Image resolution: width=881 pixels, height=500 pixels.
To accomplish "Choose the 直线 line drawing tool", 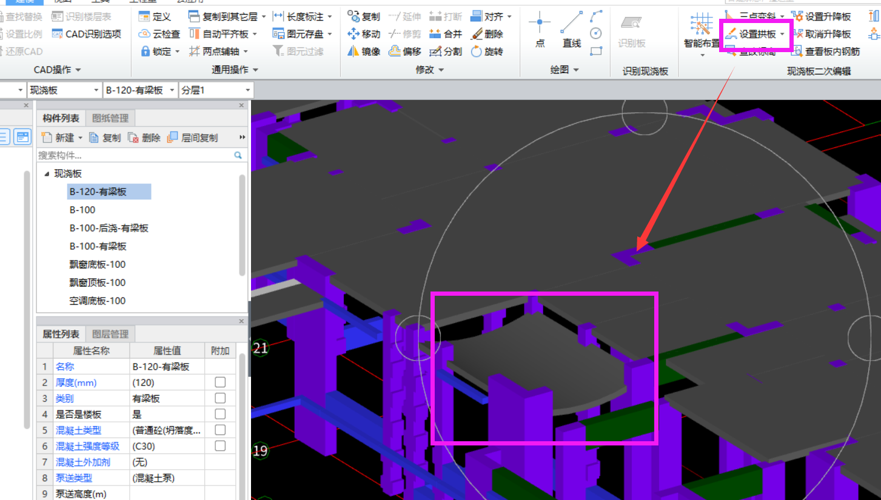I will pyautogui.click(x=571, y=30).
